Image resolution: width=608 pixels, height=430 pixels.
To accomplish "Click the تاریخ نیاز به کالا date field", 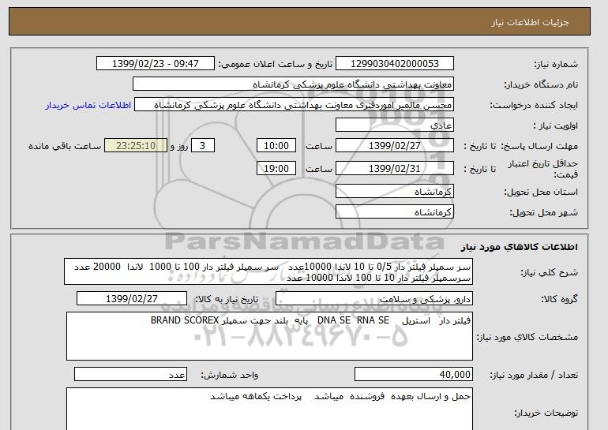I will pyautogui.click(x=132, y=299).
